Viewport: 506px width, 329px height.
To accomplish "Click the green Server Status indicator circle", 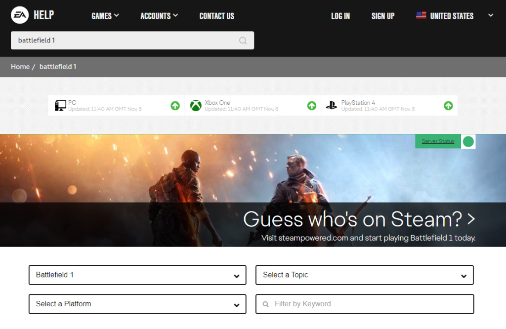I will (468, 141).
